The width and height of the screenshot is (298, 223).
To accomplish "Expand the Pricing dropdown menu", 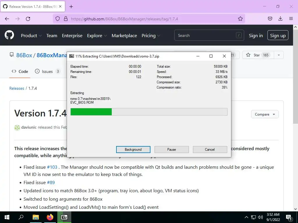I will point(151,35).
